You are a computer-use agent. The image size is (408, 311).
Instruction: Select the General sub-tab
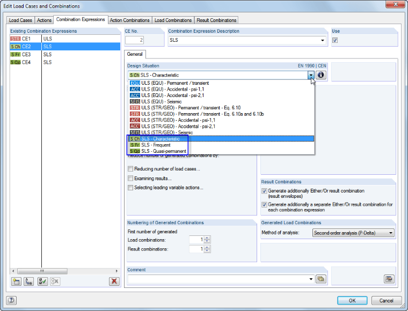point(135,54)
